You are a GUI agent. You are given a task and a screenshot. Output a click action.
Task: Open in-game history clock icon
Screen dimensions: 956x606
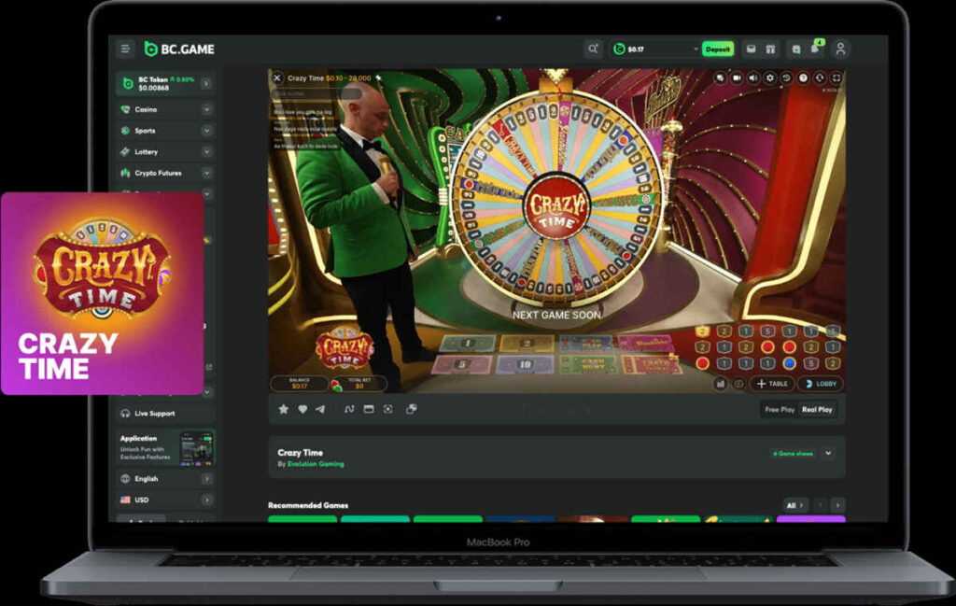(x=786, y=78)
